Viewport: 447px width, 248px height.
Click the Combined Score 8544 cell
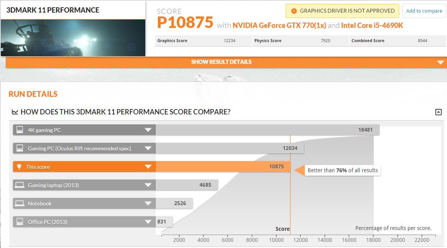tap(398, 41)
